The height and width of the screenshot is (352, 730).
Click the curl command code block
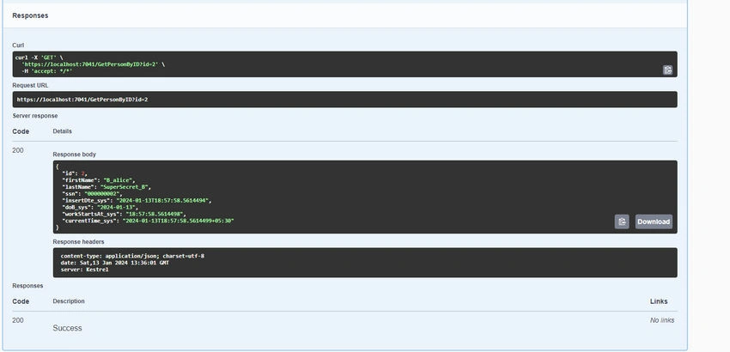point(345,64)
